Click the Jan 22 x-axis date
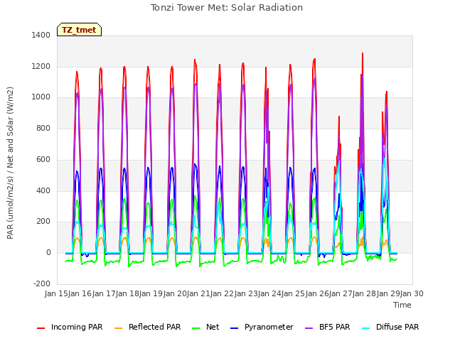This screenshot has height=341, width=455. (223, 293)
